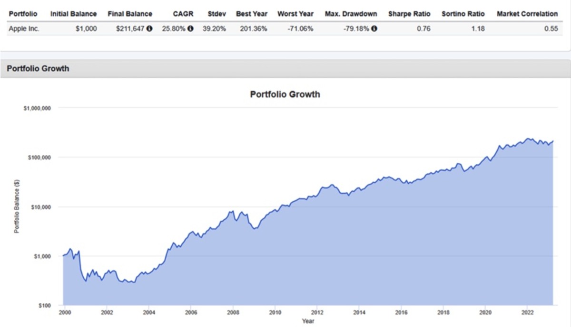The image size is (571, 327).
Task: Click the 2008 x-axis year label
Action: (x=233, y=313)
